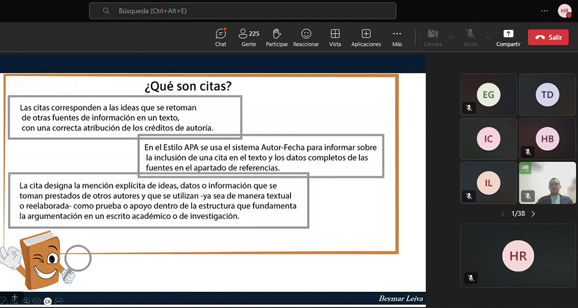Toggle the Cámara on or off

(x=433, y=37)
